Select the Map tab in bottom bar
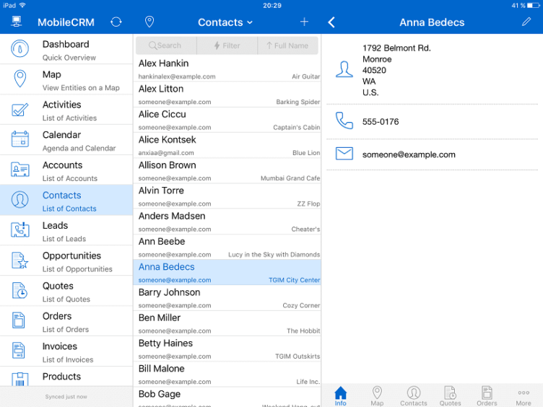The image size is (543, 407). click(377, 395)
